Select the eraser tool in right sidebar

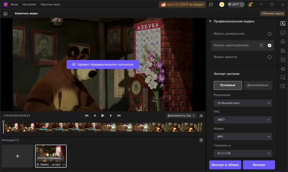pos(283,68)
